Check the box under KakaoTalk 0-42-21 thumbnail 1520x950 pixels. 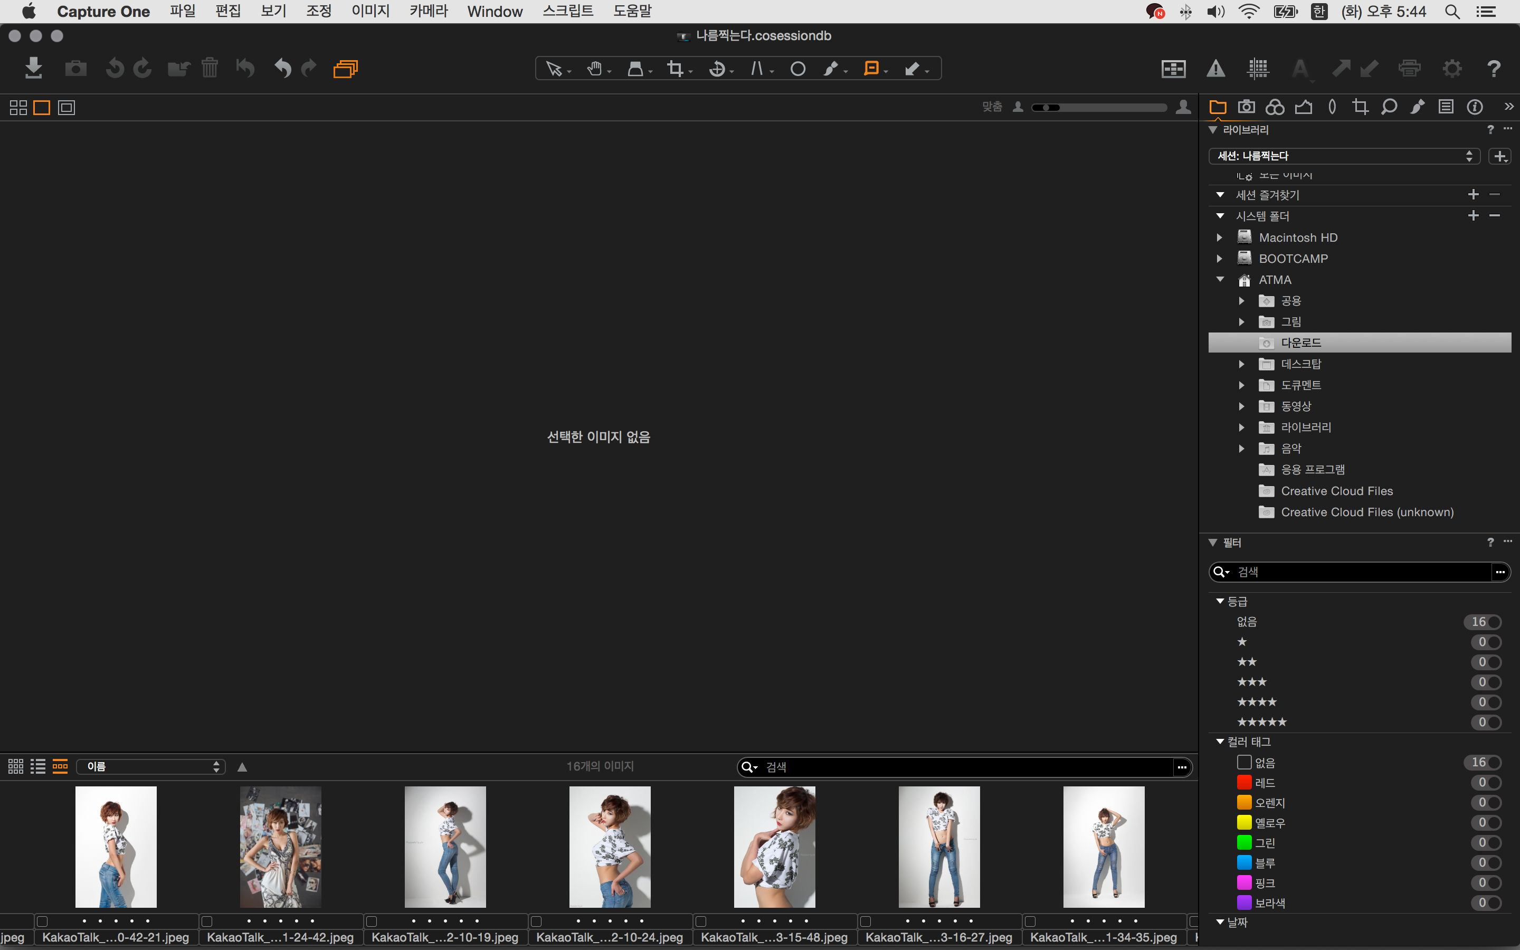click(42, 921)
